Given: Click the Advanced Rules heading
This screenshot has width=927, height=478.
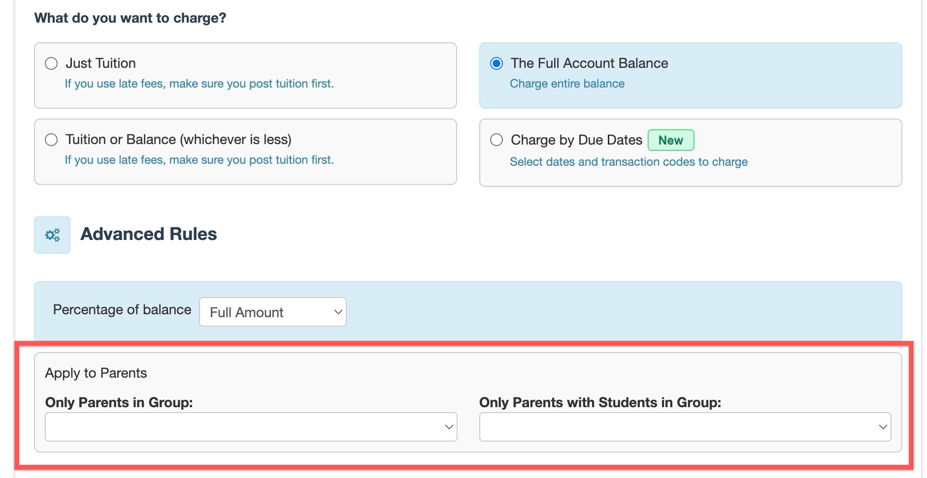Looking at the screenshot, I should pos(149,234).
